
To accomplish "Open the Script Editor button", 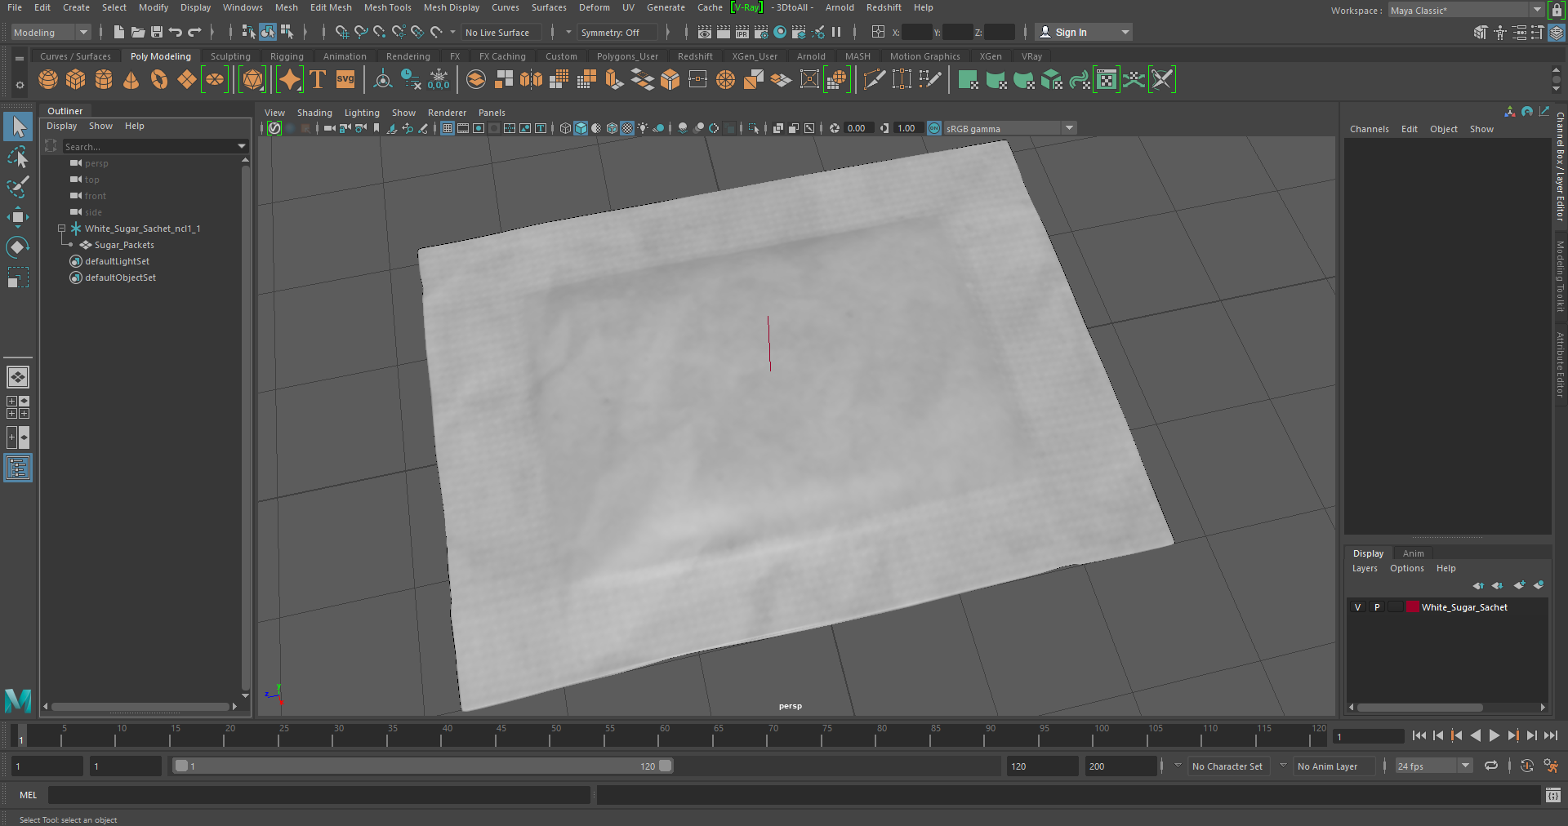I will click(1552, 795).
